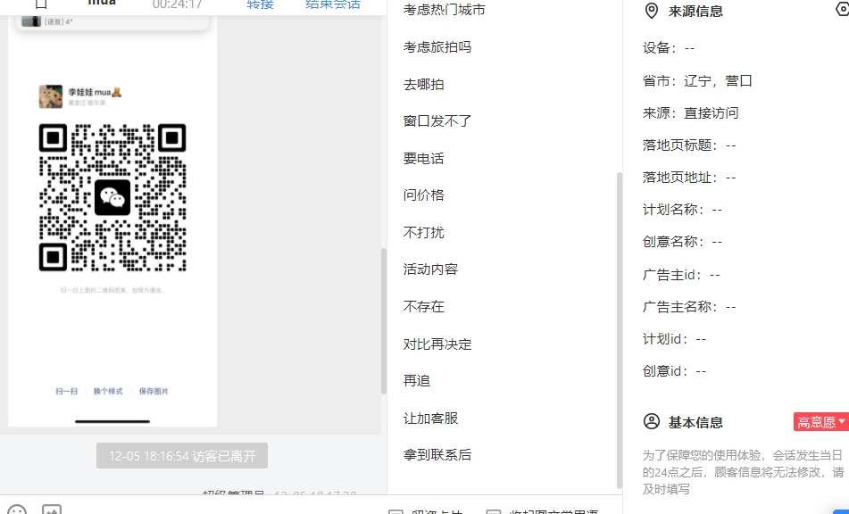The width and height of the screenshot is (849, 514).
Task: Select quick reply 要电话
Action: (x=423, y=159)
